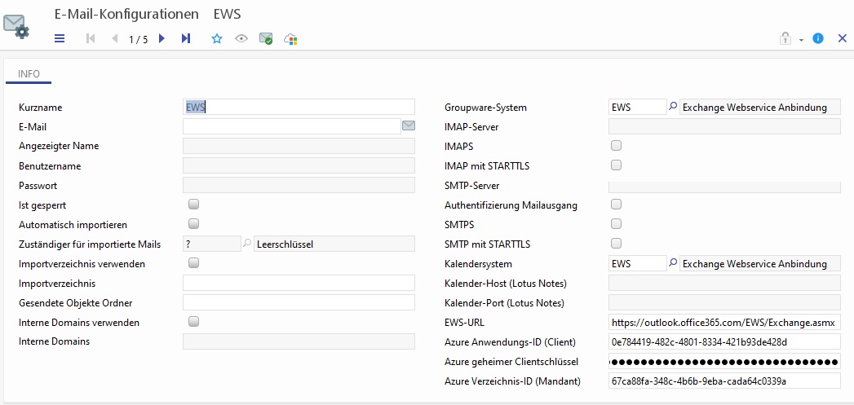Click the blue info icon
Image resolution: width=854 pixels, height=405 pixels.
818,38
